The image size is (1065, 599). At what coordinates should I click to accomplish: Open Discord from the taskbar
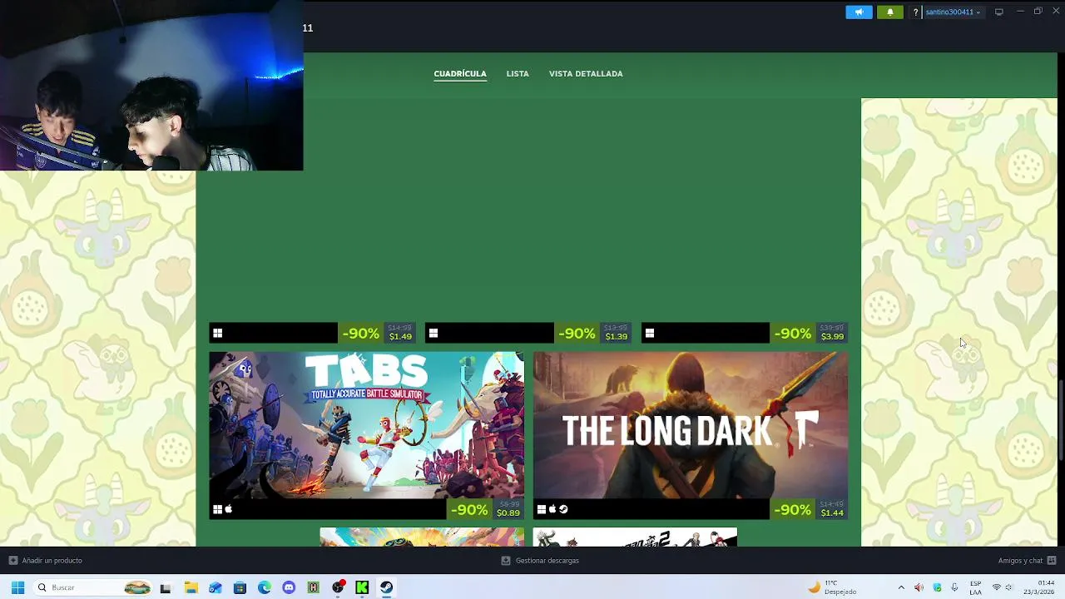pos(289,587)
